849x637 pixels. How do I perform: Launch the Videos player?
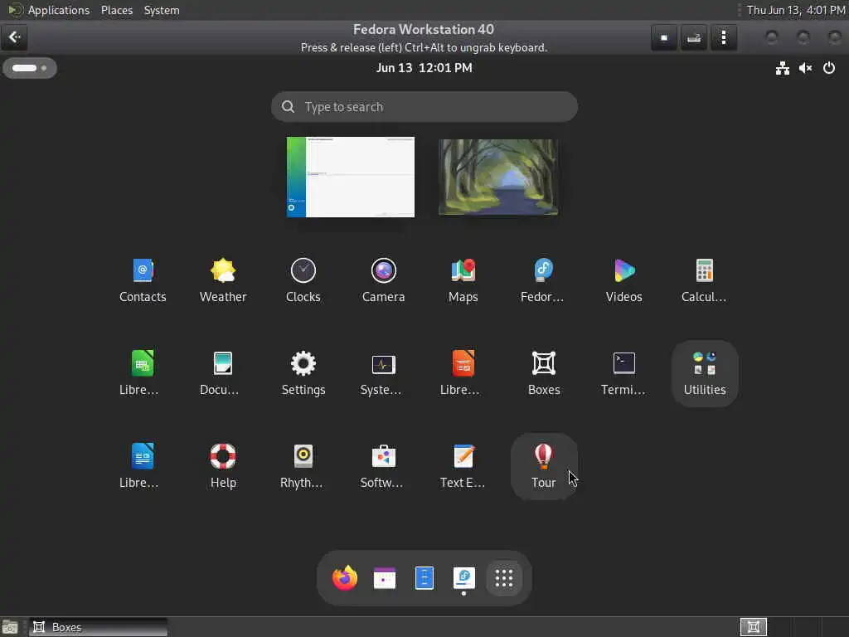(623, 281)
